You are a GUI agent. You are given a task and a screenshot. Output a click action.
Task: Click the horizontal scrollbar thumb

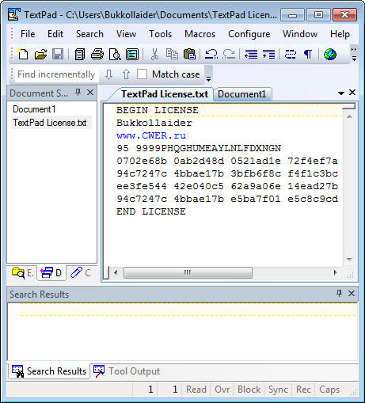click(x=188, y=272)
